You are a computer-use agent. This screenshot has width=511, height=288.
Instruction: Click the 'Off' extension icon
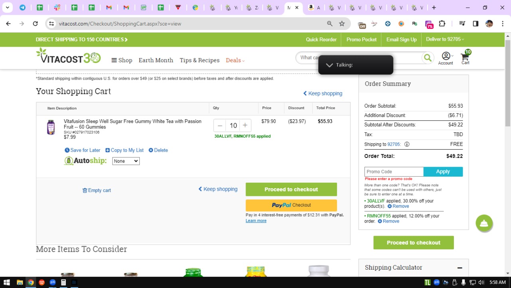pyautogui.click(x=362, y=24)
